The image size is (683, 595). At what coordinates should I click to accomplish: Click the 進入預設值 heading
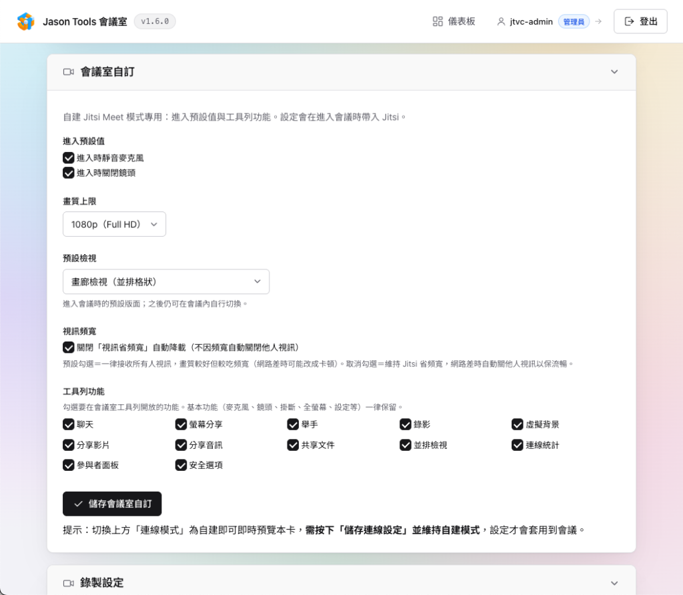tap(83, 141)
